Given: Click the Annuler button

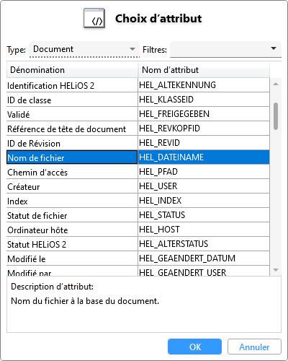Looking at the screenshot, I should pos(254,347).
